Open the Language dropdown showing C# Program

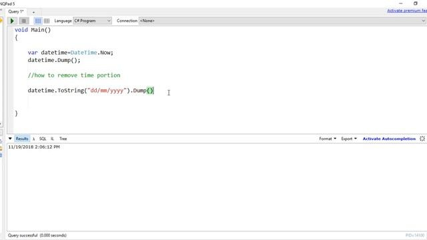[x=92, y=21]
